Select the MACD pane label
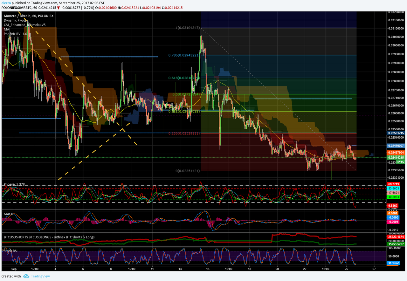 [9, 214]
